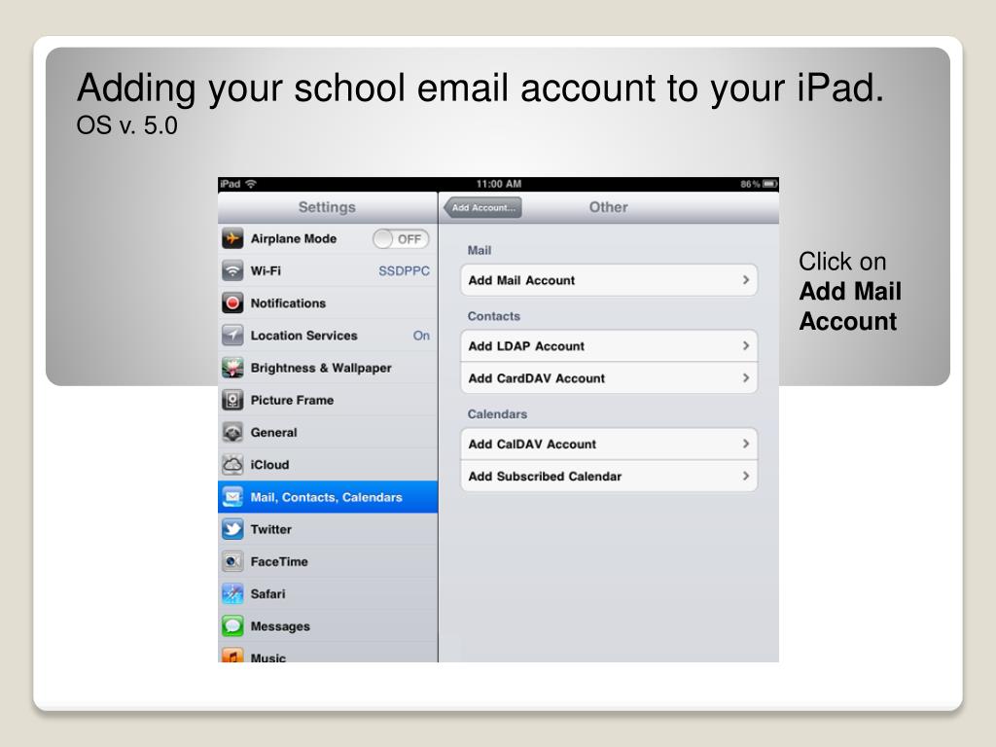Tap the Location Services label
996x747 pixels.
point(303,336)
